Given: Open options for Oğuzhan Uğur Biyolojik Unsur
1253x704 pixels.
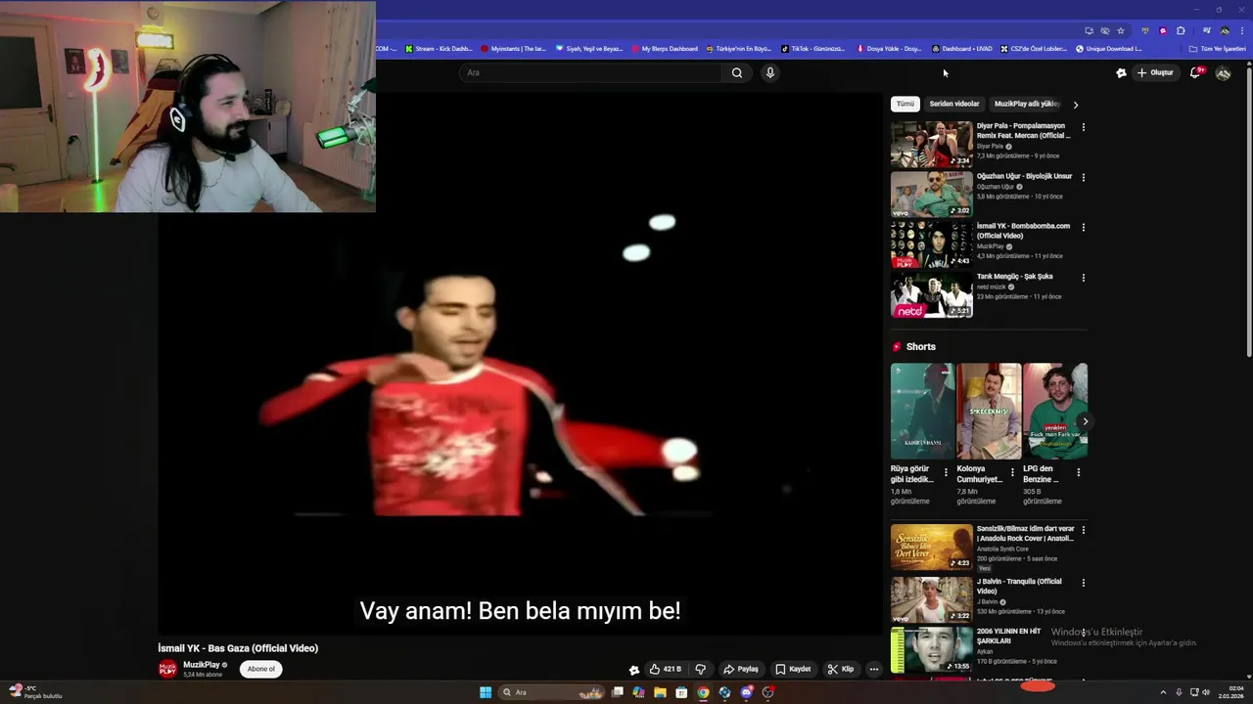Looking at the screenshot, I should click(x=1083, y=177).
